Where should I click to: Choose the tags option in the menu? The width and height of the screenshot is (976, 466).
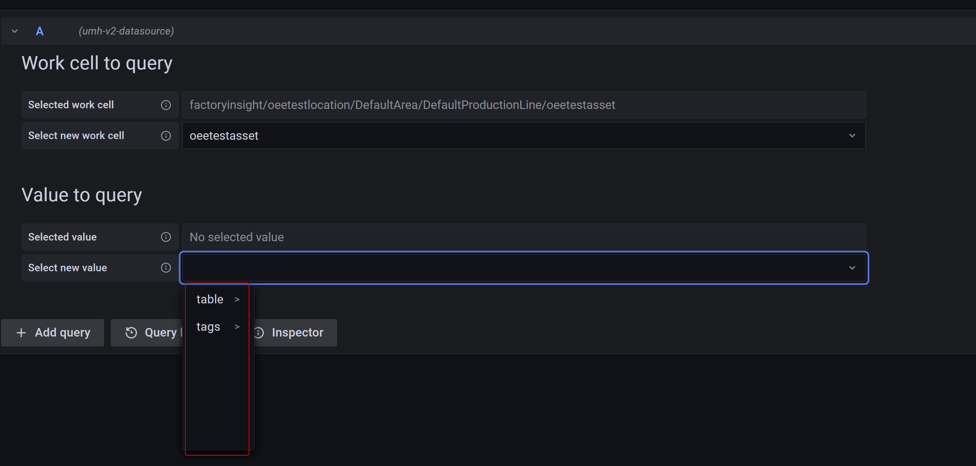[209, 327]
